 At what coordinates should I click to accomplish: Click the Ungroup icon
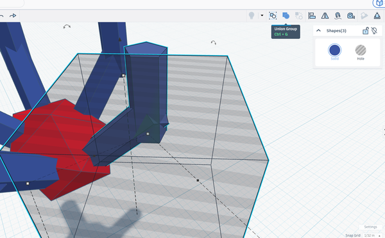(x=299, y=15)
